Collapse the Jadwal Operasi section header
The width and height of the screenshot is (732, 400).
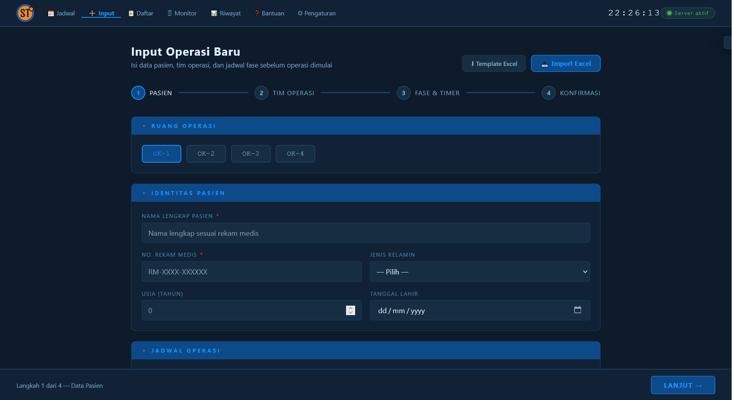[366, 351]
